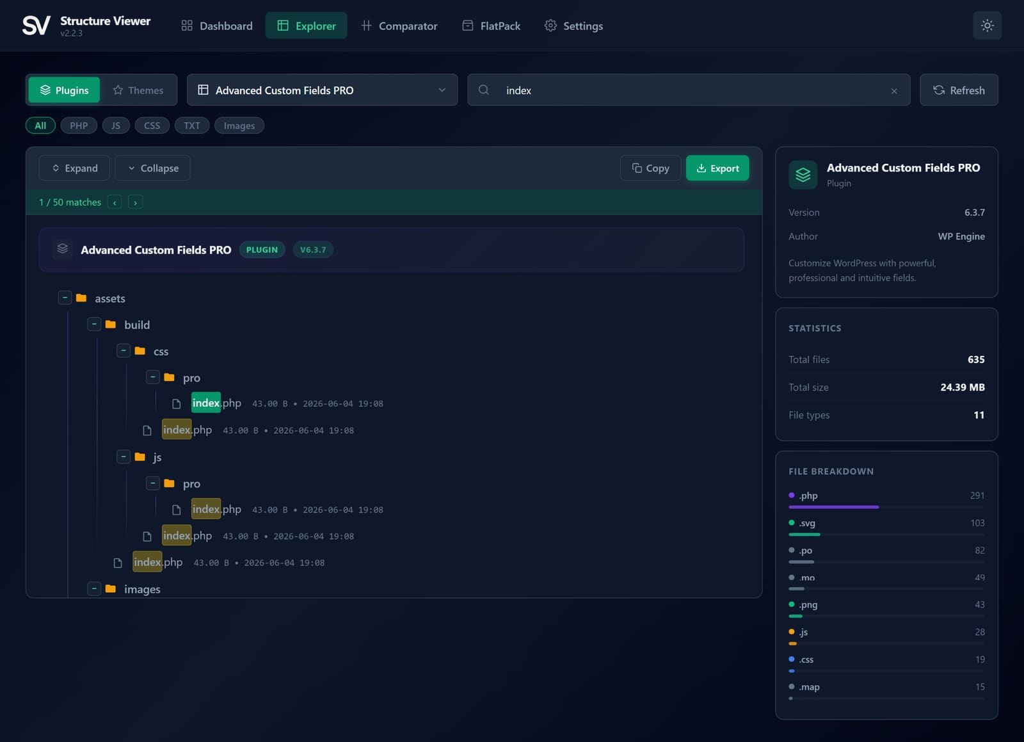1024x742 pixels.
Task: Click the js folder icon
Action: [x=140, y=457]
